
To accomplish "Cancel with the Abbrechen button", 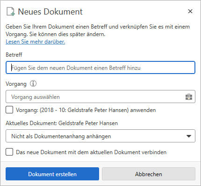I will [149, 174].
